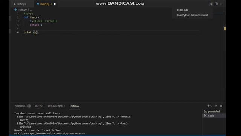Click the Python file icon in breadcrumb
241x136 pixels.
coord(15,9)
